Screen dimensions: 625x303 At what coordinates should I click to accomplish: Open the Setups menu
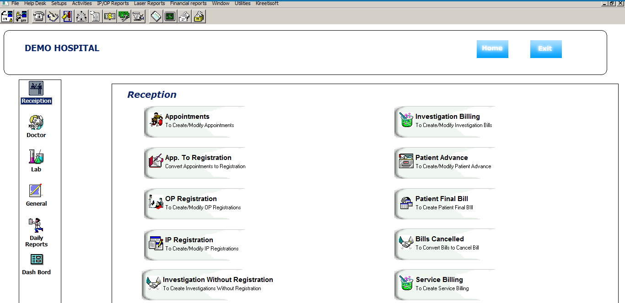coord(59,3)
